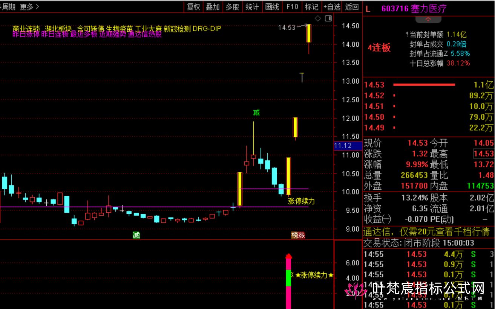Image resolution: width=495 pixels, height=309 pixels.
Task: Click the 涨幅 9.99% value
Action: tap(416, 164)
